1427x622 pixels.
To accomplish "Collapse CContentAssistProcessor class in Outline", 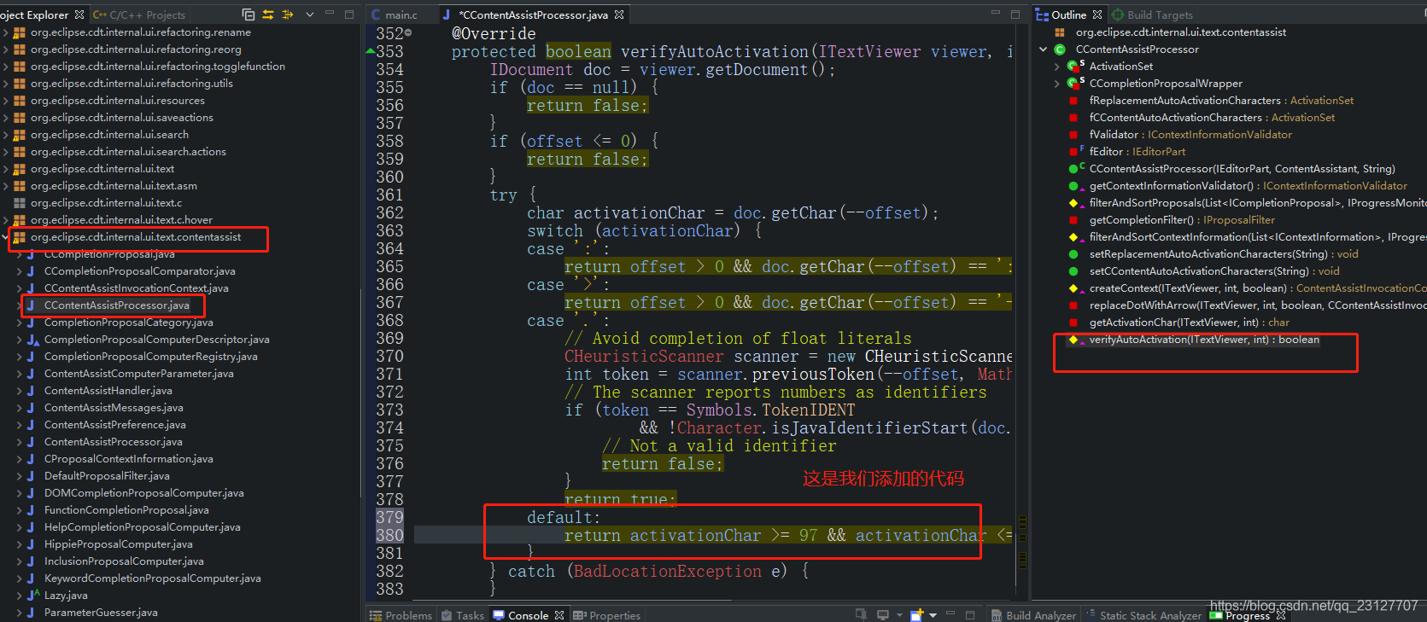I will (1044, 49).
